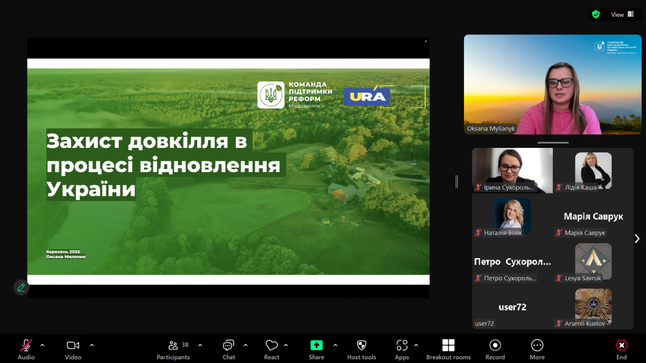
Task: Click the green Share screen icon
Action: [317, 345]
